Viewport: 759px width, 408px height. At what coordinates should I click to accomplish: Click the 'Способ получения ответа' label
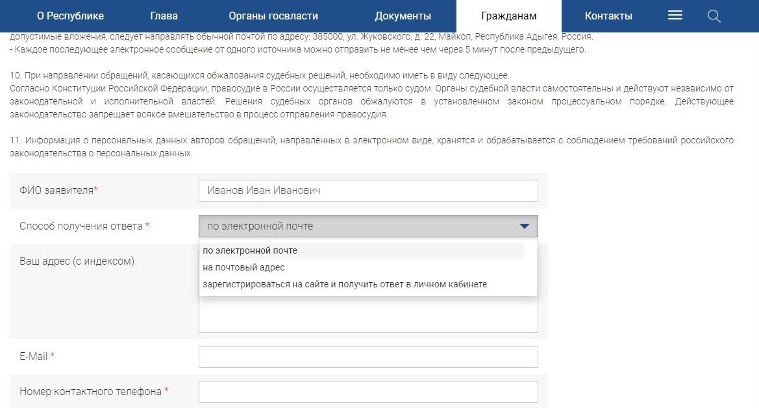[x=84, y=226]
